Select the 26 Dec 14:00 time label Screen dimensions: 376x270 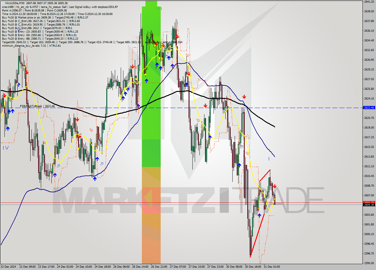click(x=140, y=267)
